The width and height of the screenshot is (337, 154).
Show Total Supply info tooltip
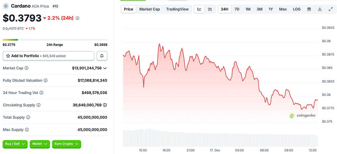pyautogui.click(x=28, y=117)
